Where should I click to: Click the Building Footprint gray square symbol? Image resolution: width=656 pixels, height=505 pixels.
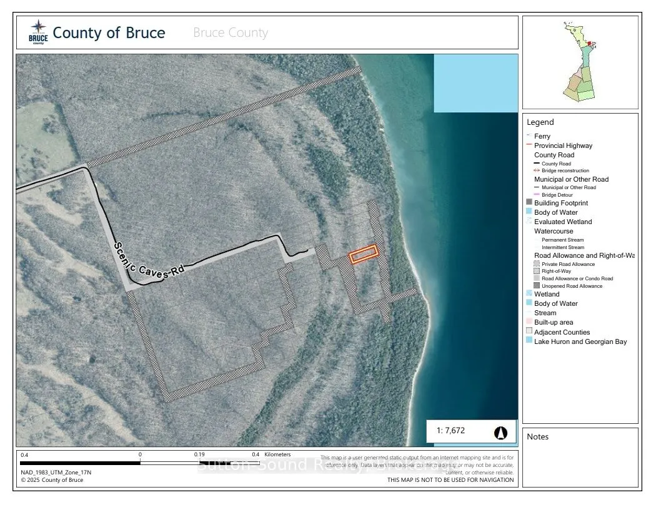click(528, 202)
